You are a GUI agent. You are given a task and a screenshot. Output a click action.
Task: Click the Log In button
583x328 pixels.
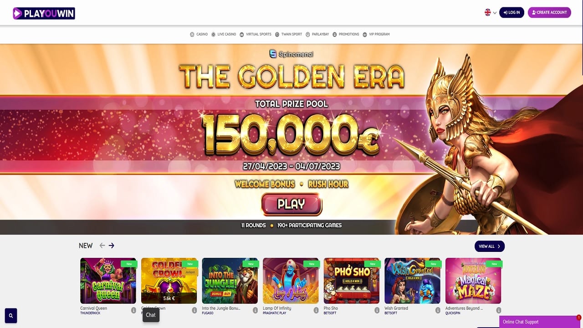(512, 12)
